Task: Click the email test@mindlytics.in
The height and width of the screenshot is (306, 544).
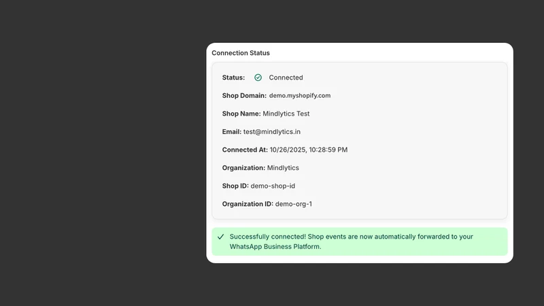Action: coord(271,131)
